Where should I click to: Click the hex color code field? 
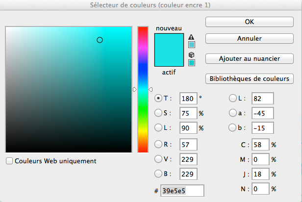pos(182,191)
